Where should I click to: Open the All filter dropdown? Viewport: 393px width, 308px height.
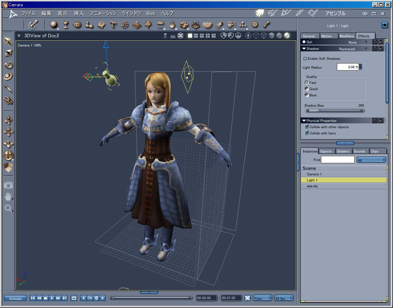[x=371, y=160]
